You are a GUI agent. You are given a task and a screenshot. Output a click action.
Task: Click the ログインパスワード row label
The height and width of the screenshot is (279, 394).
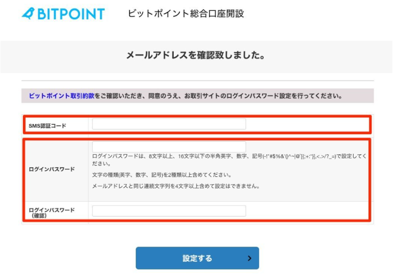(52, 169)
